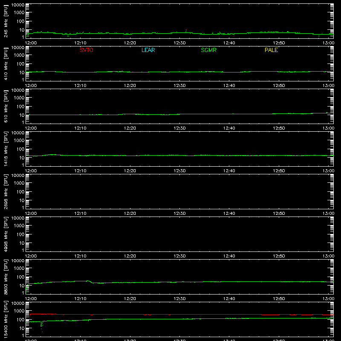This screenshot has height=341, width=341.
Task: Click the 12:00 tick label under 8800 MHz plot
Action: [31, 299]
